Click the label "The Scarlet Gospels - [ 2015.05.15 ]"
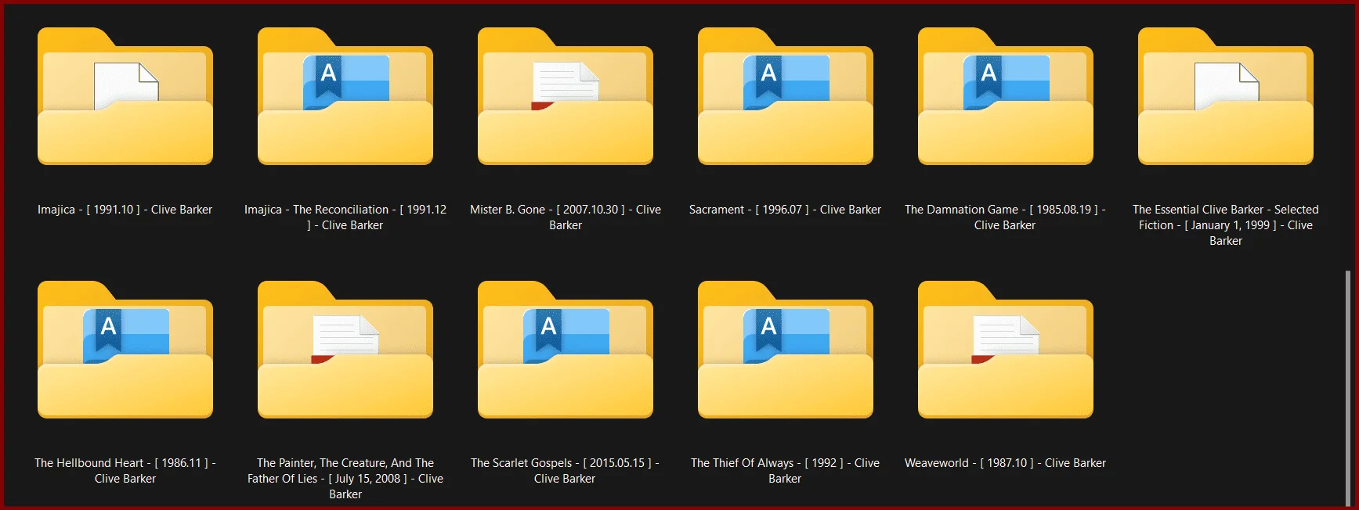Viewport: 1359px width, 510px height. click(561, 463)
